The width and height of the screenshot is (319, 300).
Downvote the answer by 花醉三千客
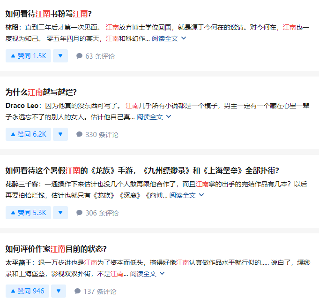pyautogui.click(x=60, y=213)
